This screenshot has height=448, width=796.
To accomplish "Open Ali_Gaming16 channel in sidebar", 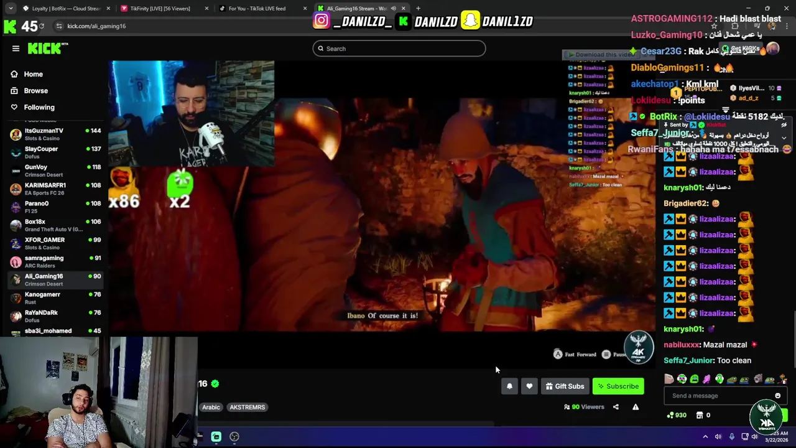I will coord(55,279).
